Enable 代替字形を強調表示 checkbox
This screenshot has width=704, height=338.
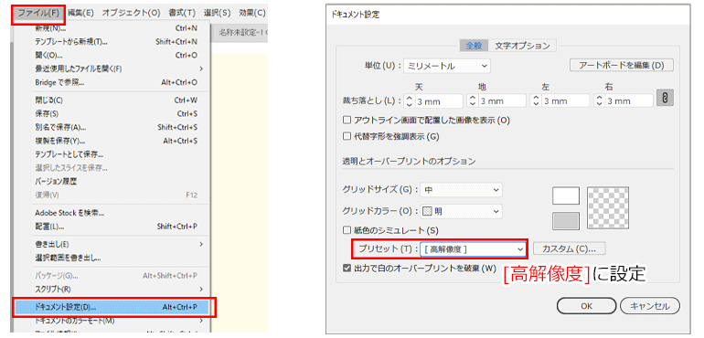click(347, 136)
